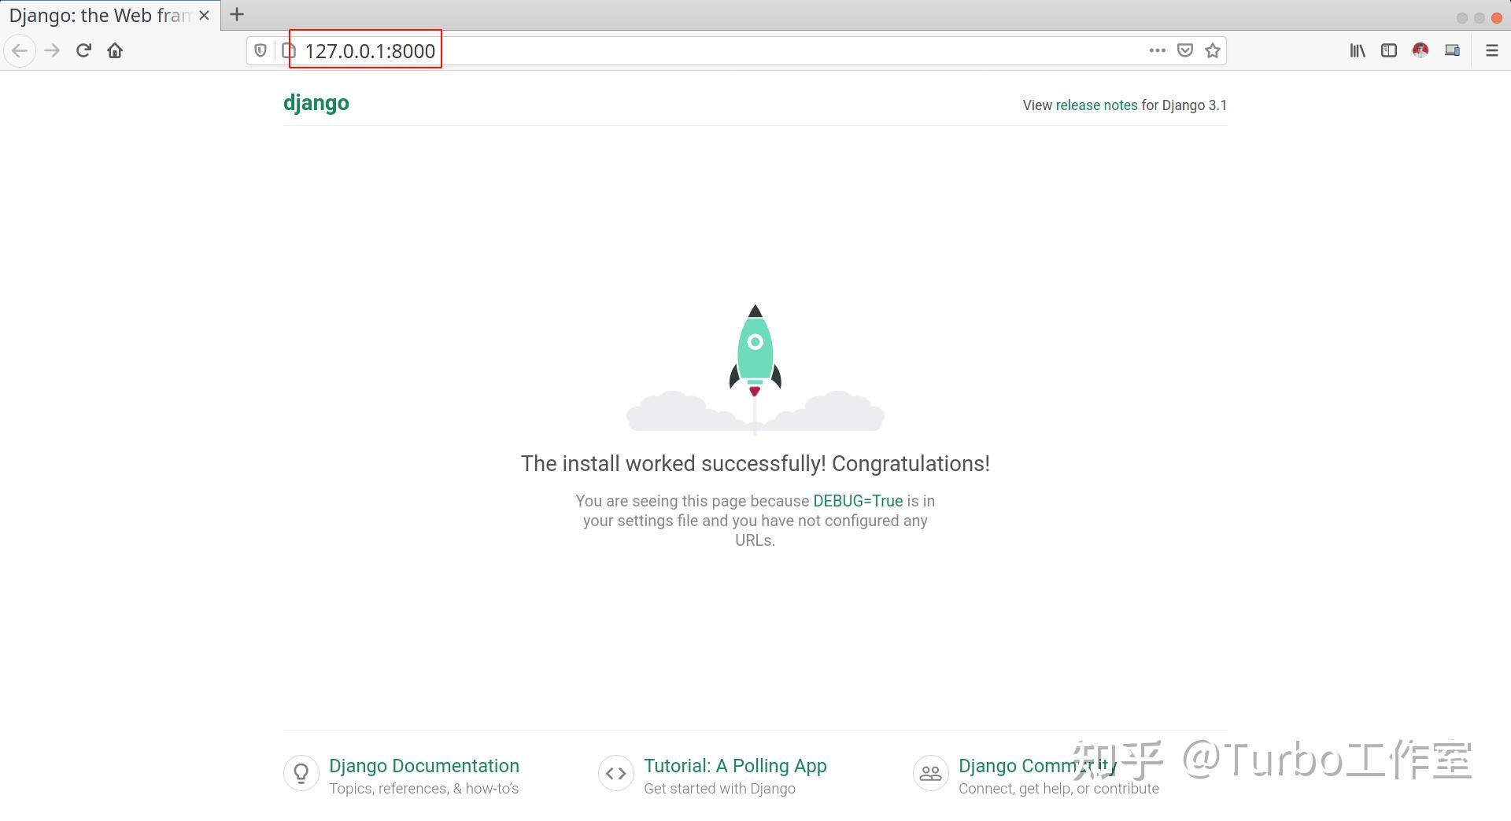Close the Django tab
The image size is (1511, 821).
point(204,16)
